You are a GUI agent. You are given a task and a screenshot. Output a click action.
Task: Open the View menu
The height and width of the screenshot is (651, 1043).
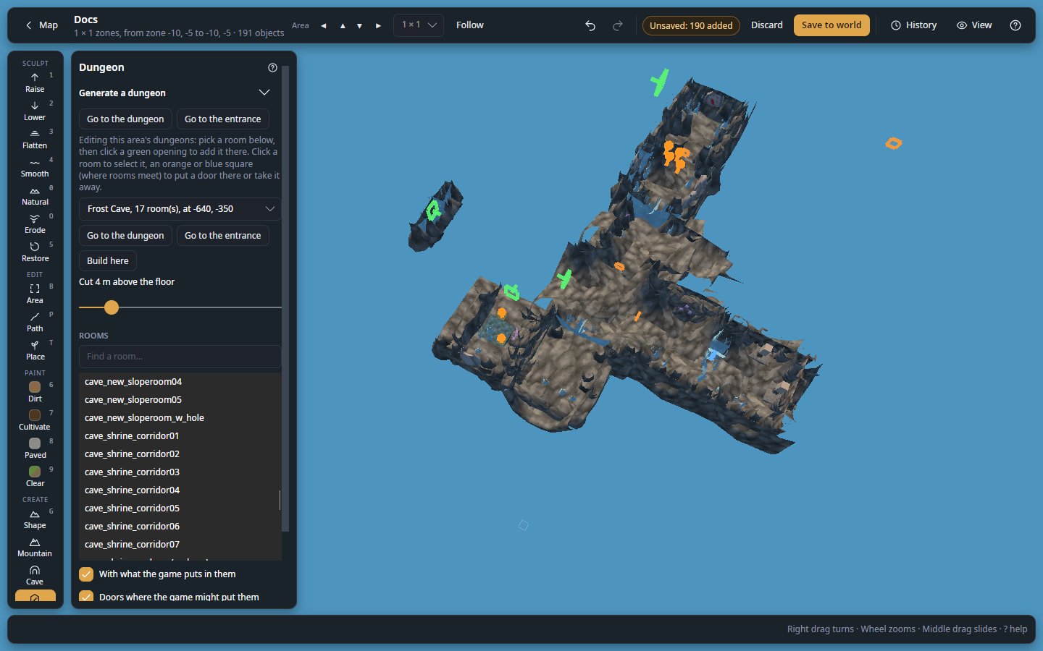(974, 25)
